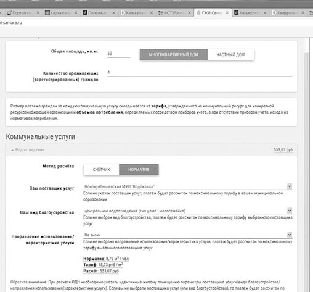This screenshot has height=292, width=313.
Task: Click the Общая площадь input field
Action: [119, 54]
